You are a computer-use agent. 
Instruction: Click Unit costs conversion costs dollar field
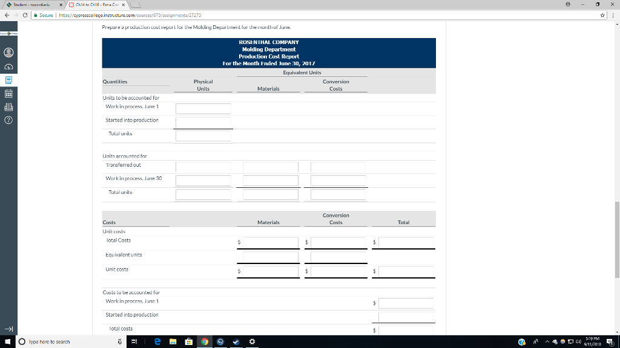[338, 271]
